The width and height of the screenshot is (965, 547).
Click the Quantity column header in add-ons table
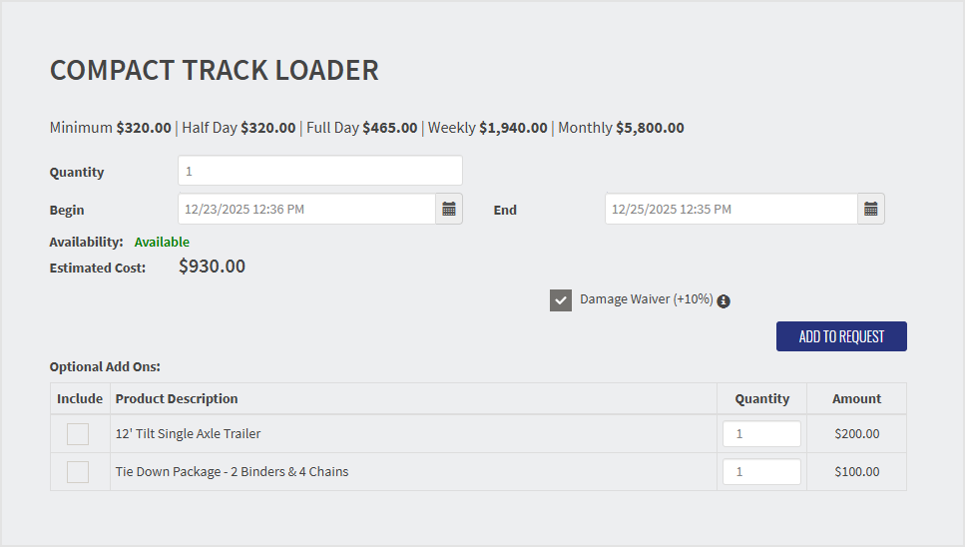coord(762,398)
